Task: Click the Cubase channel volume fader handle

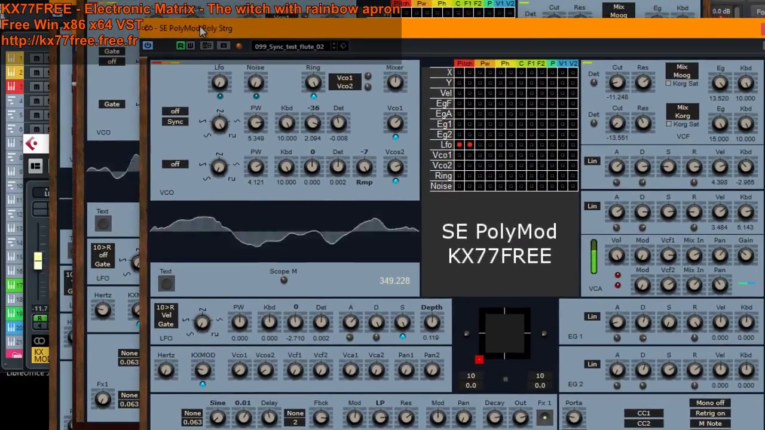Action: pos(38,261)
